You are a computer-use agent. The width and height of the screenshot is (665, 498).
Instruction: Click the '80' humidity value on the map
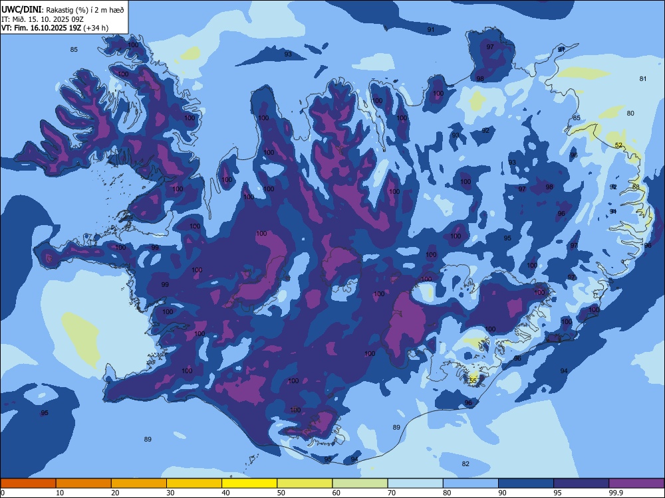(x=630, y=113)
